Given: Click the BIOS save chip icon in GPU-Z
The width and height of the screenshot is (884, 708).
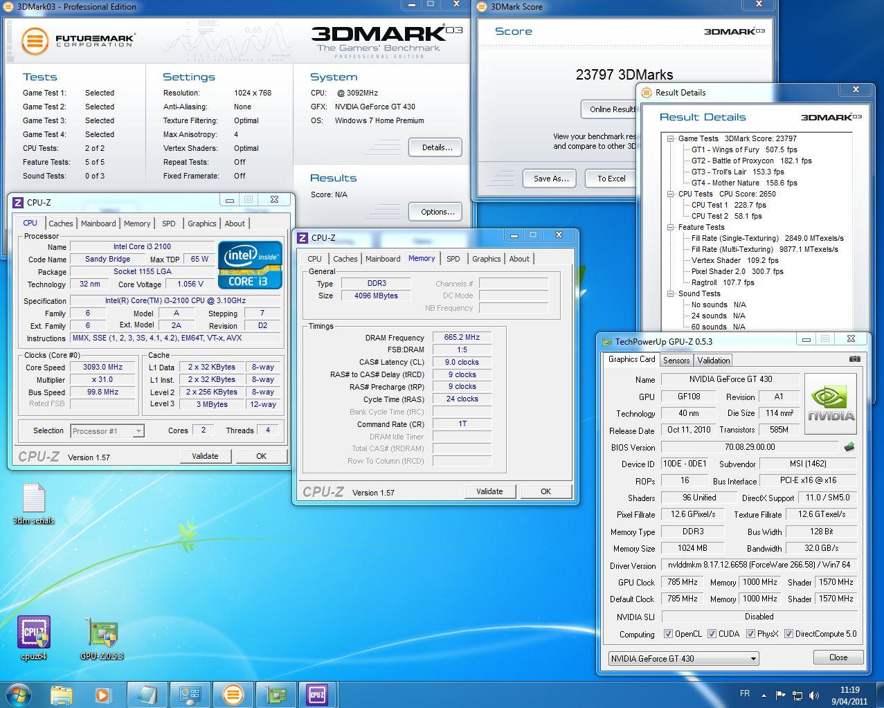Looking at the screenshot, I should [849, 447].
